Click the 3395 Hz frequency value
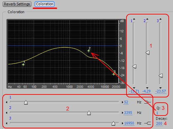 pyautogui.click(x=128, y=113)
